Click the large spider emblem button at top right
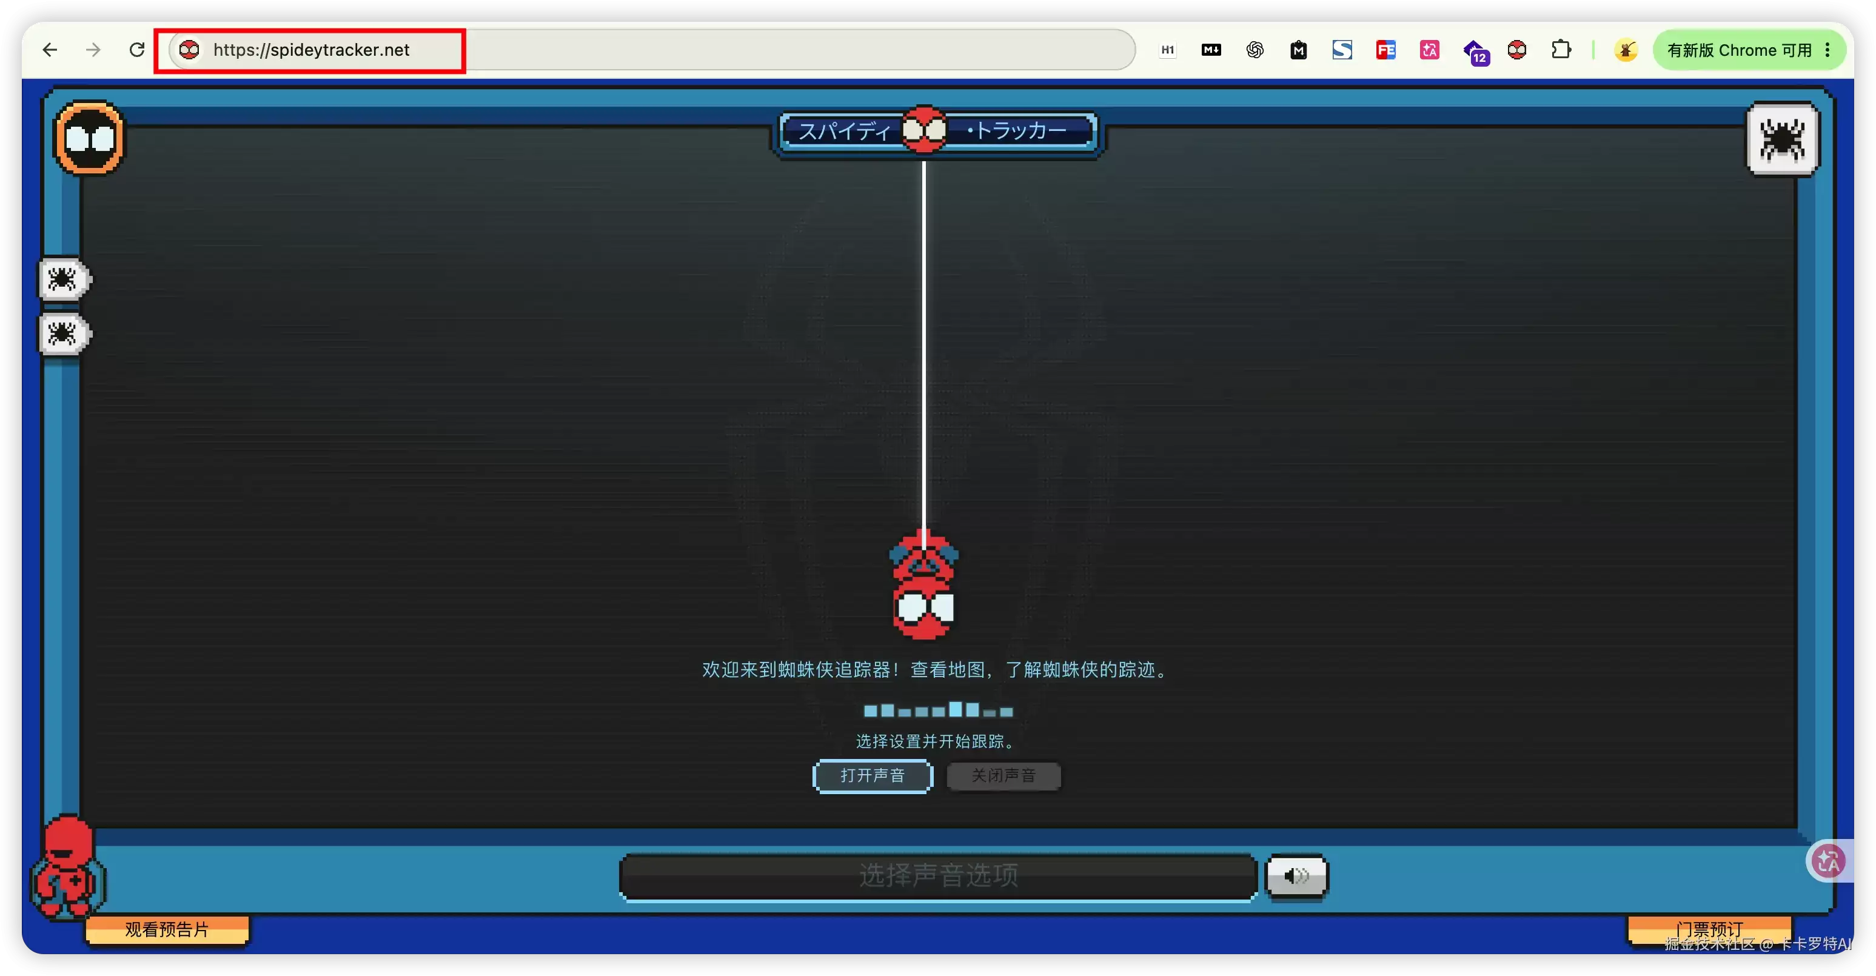Viewport: 1876px width, 976px height. 1782,138
